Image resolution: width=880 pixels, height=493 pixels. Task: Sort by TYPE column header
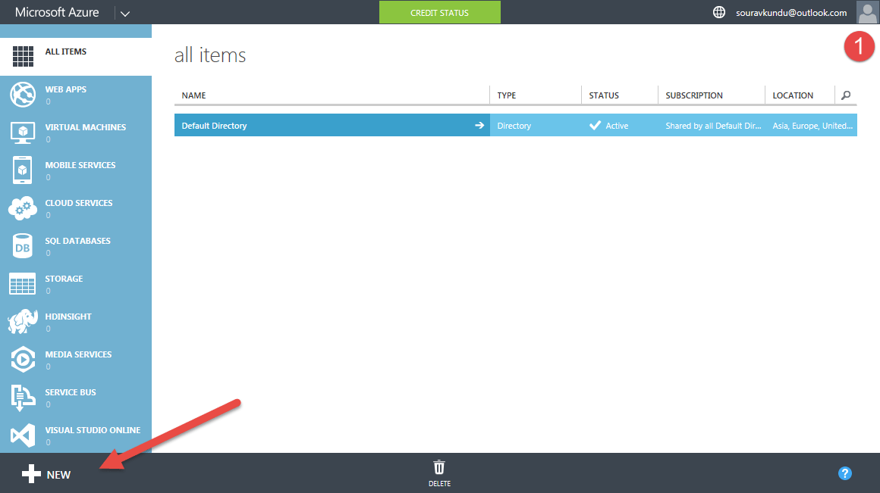coord(506,95)
